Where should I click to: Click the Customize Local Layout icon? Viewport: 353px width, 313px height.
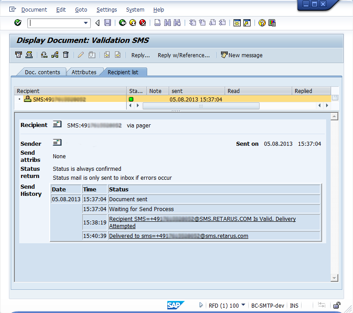click(272, 23)
